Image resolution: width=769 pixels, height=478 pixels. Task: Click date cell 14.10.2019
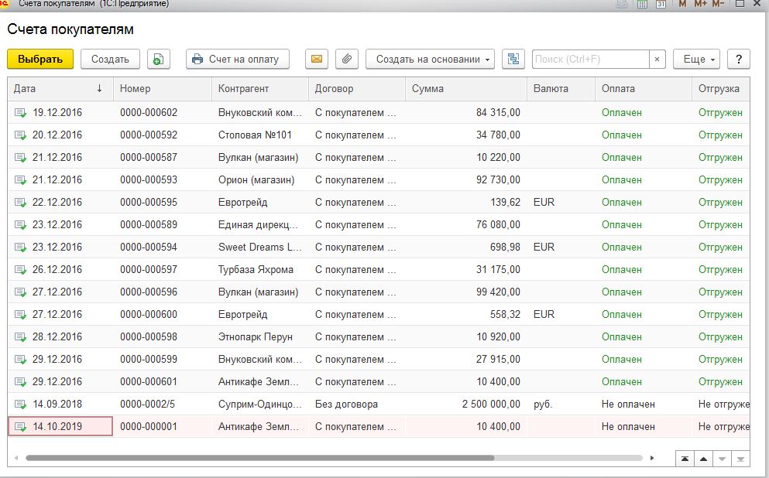pos(60,427)
